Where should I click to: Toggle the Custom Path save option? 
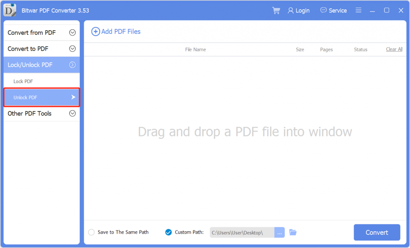168,232
